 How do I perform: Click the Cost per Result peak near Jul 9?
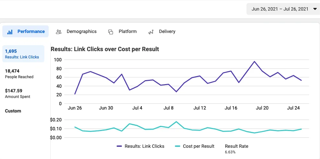(176, 122)
